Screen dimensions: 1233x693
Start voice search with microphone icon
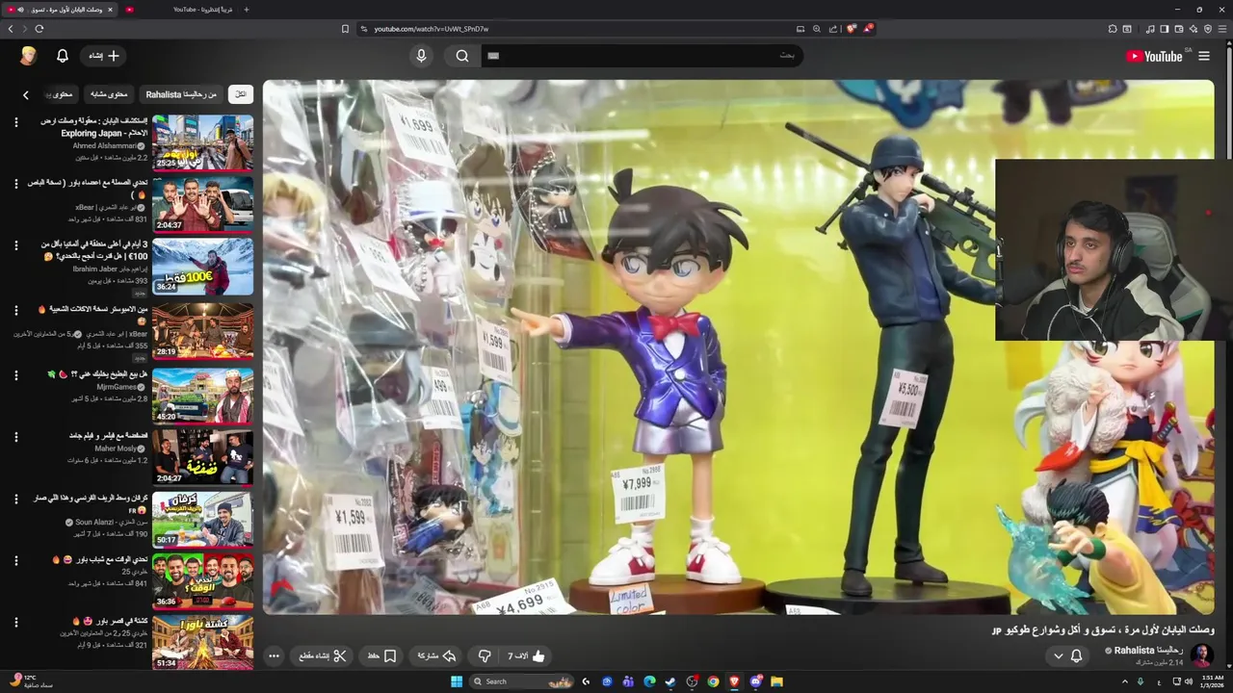pyautogui.click(x=421, y=56)
